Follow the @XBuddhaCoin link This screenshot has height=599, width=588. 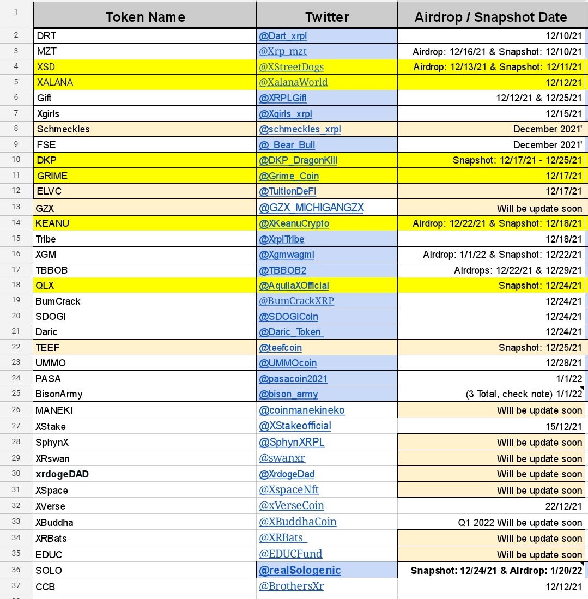298,522
